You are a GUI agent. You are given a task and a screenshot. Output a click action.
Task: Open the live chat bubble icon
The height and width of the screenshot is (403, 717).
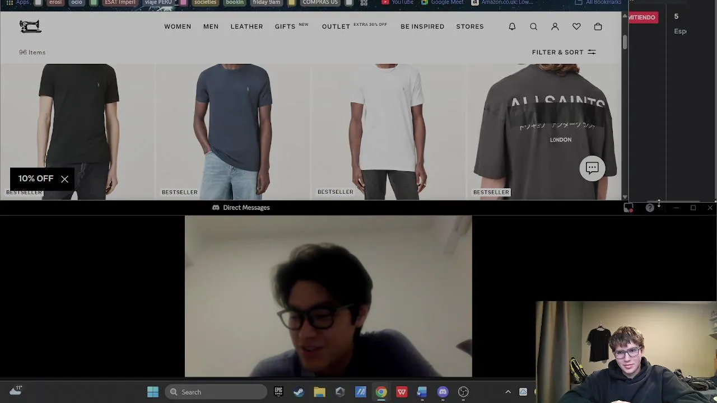(x=592, y=168)
